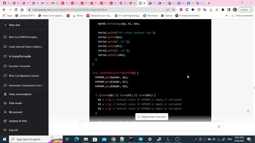This screenshot has height=143, width=255.
Task: Click the scroll-to-bottom arrow button
Action: (248, 111)
